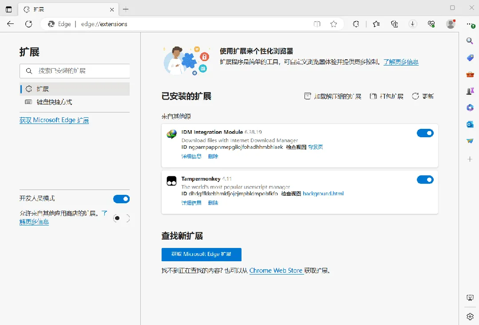Disable the Tampermonkey extension toggle
This screenshot has width=479, height=325.
(x=425, y=180)
